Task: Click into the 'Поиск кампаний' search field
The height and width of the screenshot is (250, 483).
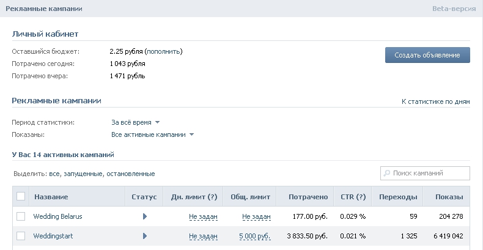Action: click(x=425, y=174)
